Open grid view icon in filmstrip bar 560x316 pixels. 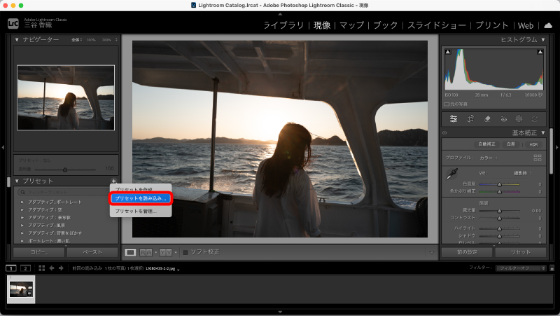42,268
